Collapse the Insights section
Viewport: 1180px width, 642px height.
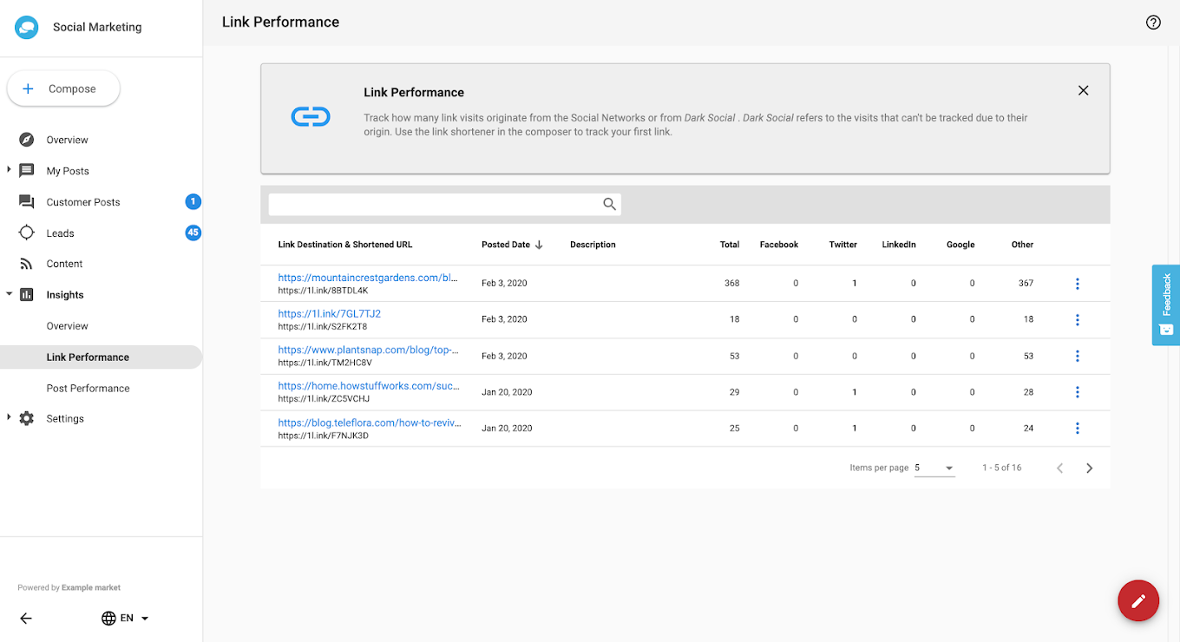pos(10,294)
